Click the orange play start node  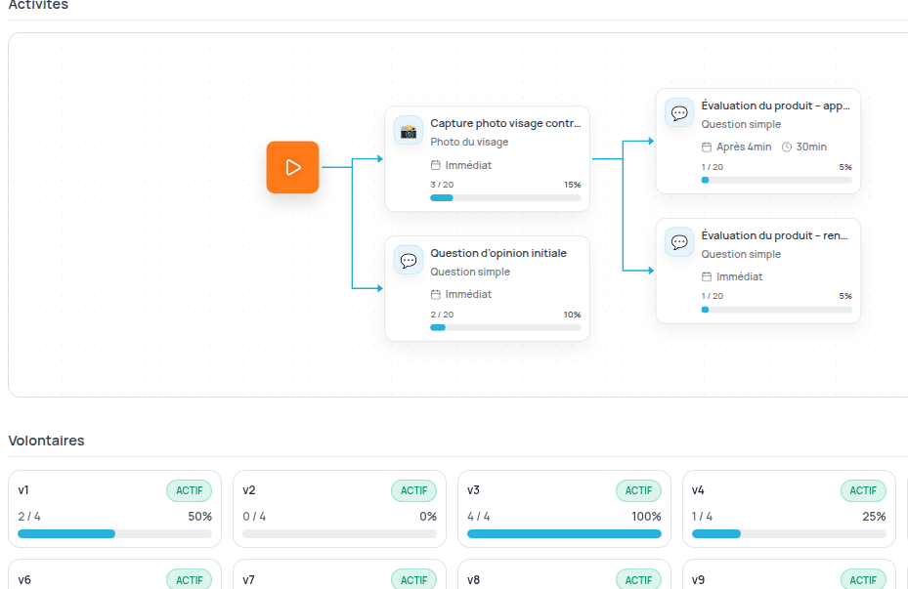pos(292,167)
